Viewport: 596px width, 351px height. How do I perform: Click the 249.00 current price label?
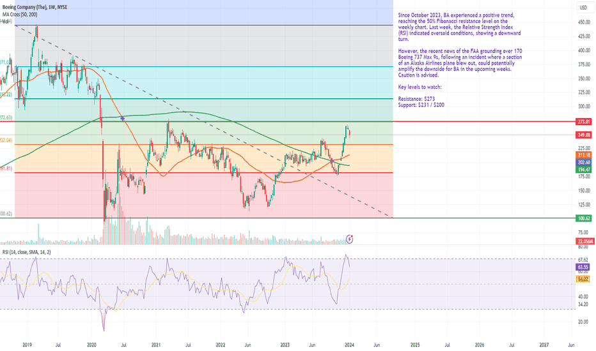(x=584, y=135)
